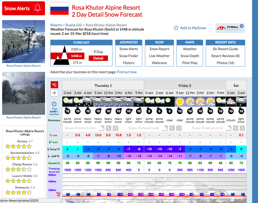Open the chairlift photo thumbnail

[24, 42]
